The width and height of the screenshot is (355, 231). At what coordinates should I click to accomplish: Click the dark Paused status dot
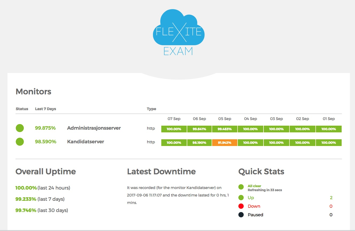(241, 215)
